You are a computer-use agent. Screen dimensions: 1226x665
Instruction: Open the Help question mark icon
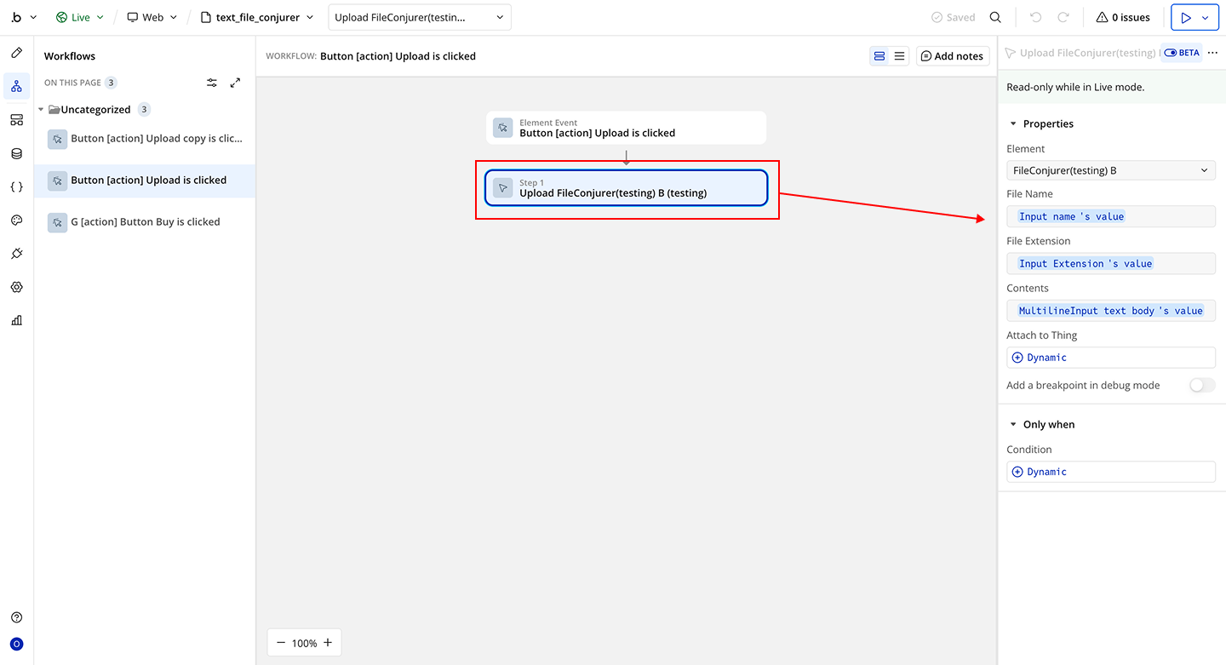[x=16, y=617]
